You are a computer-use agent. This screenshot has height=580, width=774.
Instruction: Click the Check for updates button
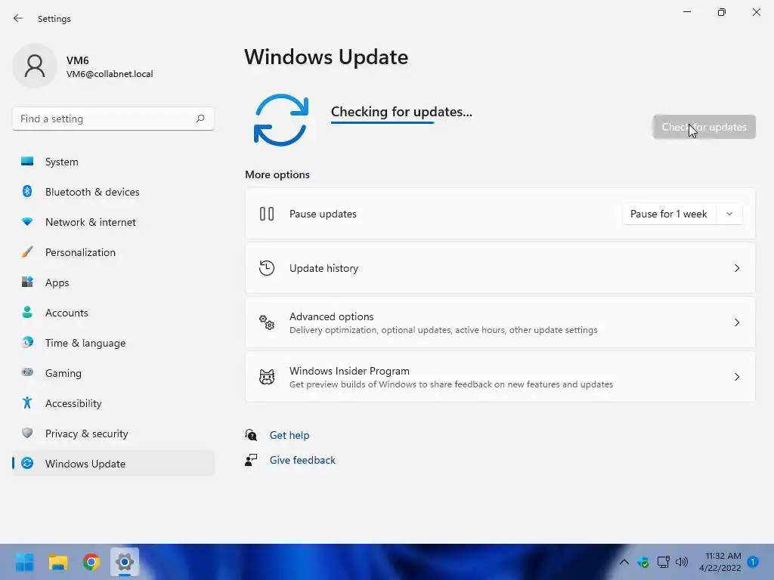(x=704, y=127)
